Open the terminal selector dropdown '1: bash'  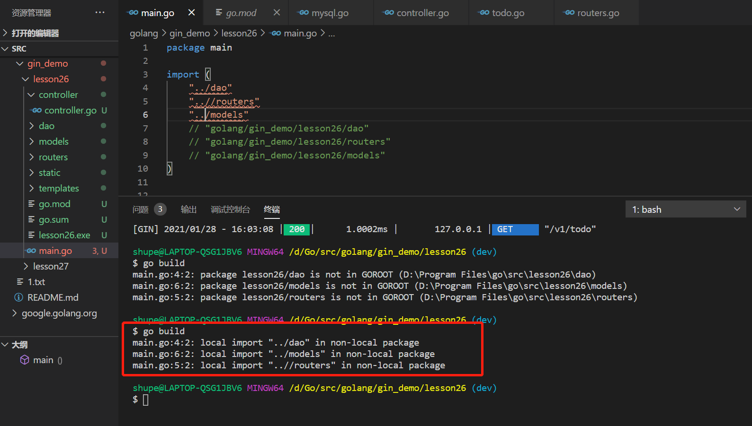[x=685, y=209]
